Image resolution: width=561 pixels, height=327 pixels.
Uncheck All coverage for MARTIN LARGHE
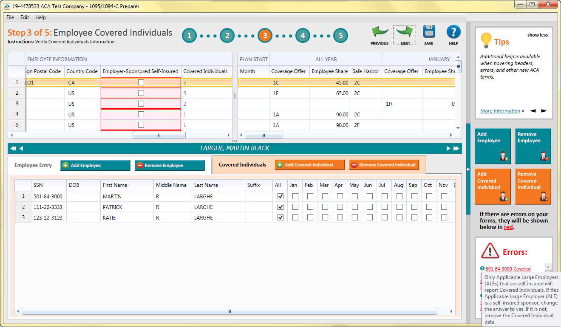[280, 197]
